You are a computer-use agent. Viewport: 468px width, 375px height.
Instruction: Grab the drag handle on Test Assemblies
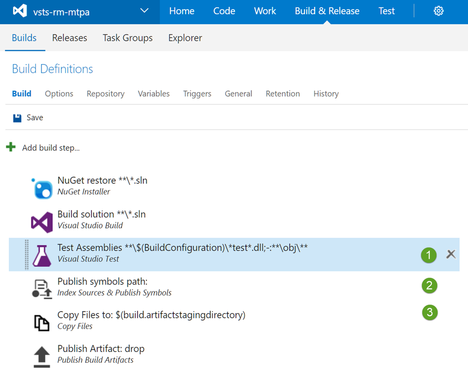coord(26,255)
